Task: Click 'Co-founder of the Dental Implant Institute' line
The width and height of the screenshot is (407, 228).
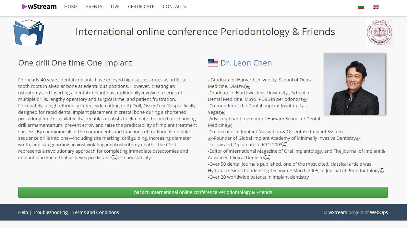Action: [x=257, y=109]
